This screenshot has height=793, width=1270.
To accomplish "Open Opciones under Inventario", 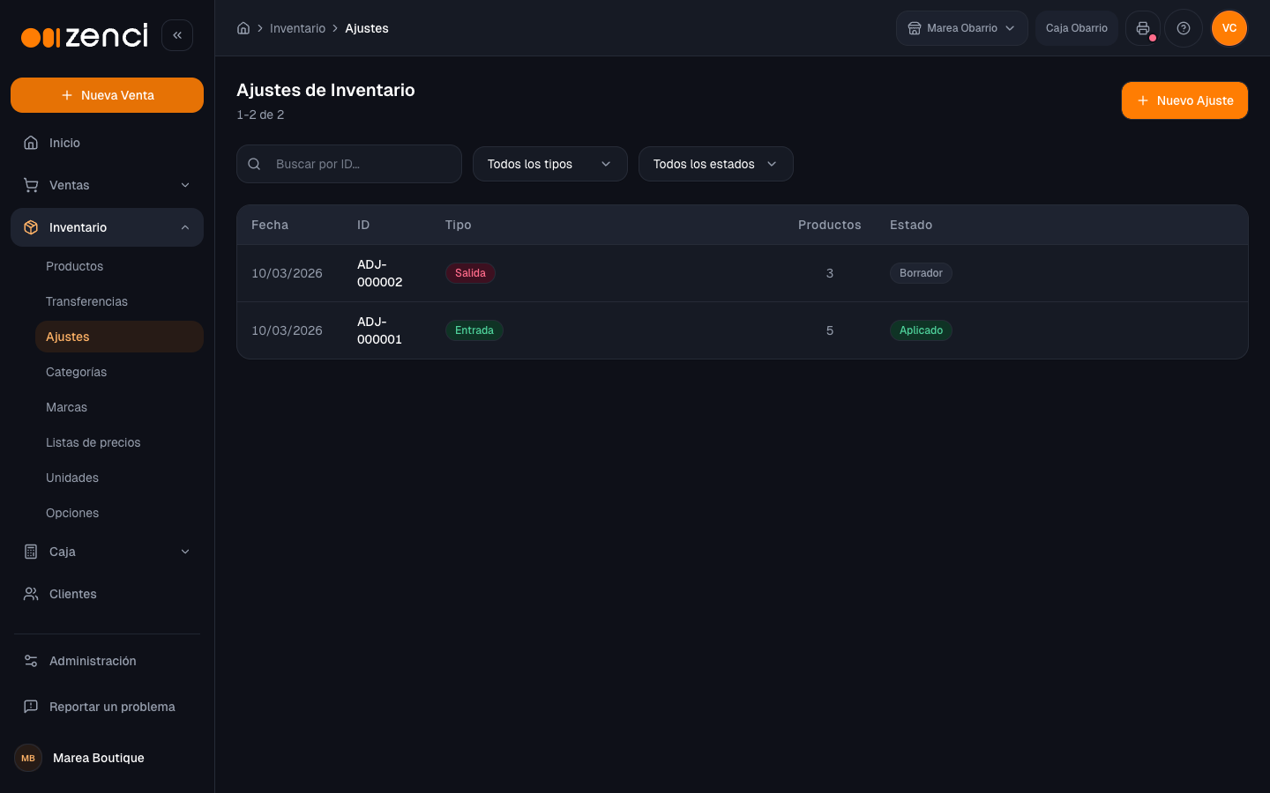I will tap(119, 513).
